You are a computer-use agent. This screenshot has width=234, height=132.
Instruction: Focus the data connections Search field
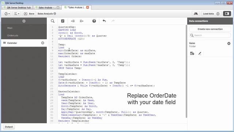coord(210,35)
